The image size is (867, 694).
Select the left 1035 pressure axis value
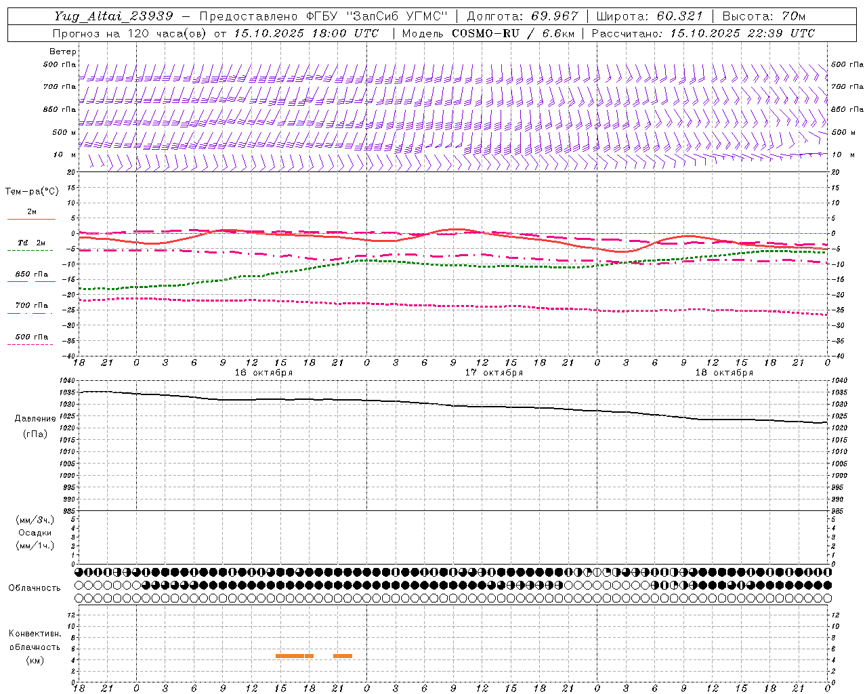point(68,392)
